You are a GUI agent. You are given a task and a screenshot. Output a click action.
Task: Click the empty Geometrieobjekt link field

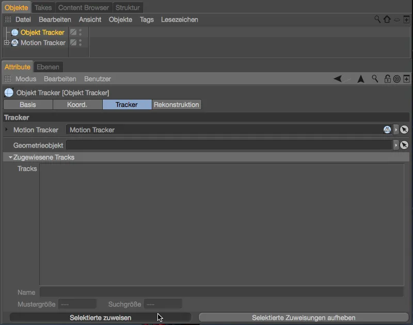click(229, 145)
